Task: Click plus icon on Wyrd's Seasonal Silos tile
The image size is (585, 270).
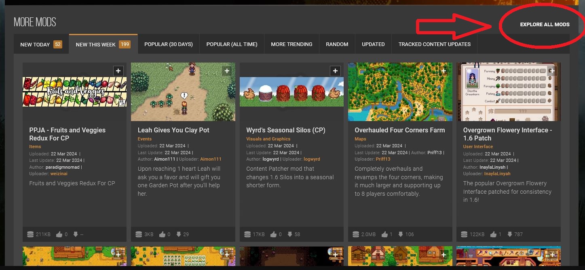Action: coord(335,71)
